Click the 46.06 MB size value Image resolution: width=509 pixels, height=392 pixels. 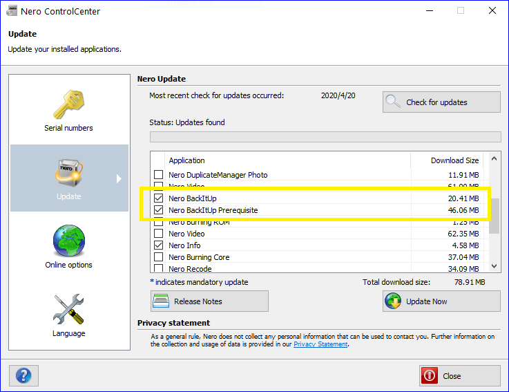[463, 210]
